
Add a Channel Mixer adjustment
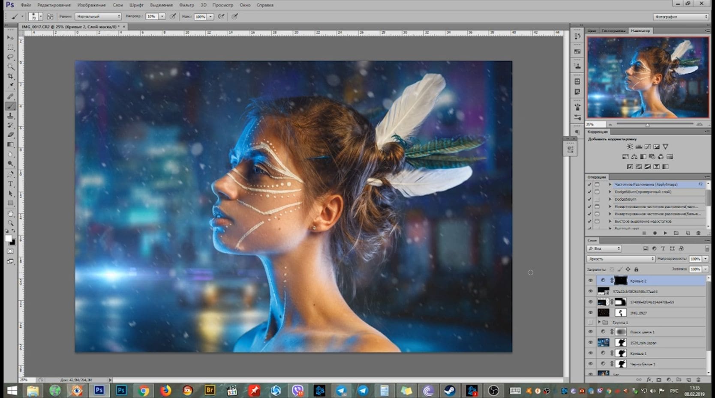(x=661, y=157)
